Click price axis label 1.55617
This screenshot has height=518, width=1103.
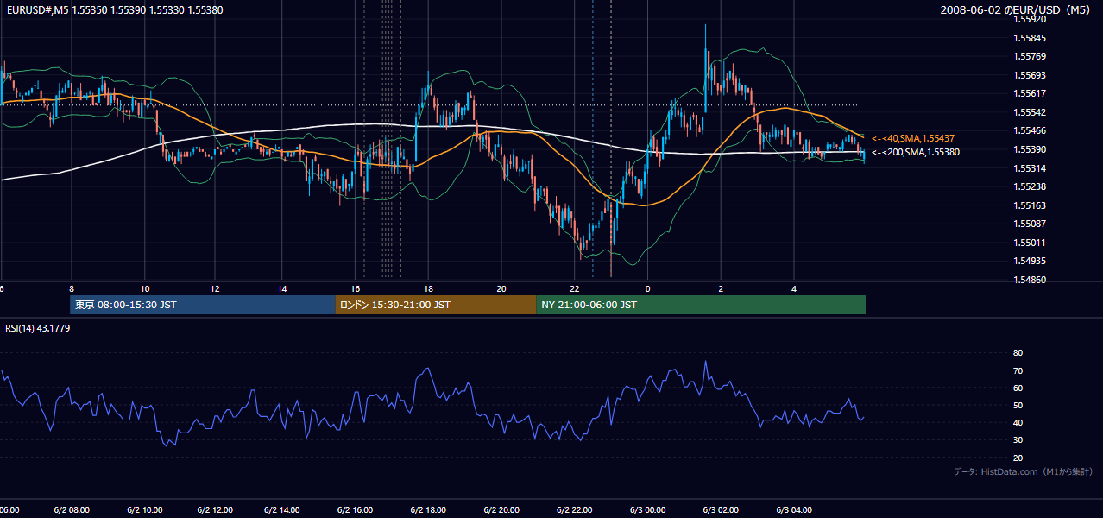click(1031, 93)
